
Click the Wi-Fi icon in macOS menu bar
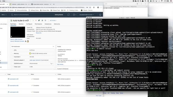point(162,1)
